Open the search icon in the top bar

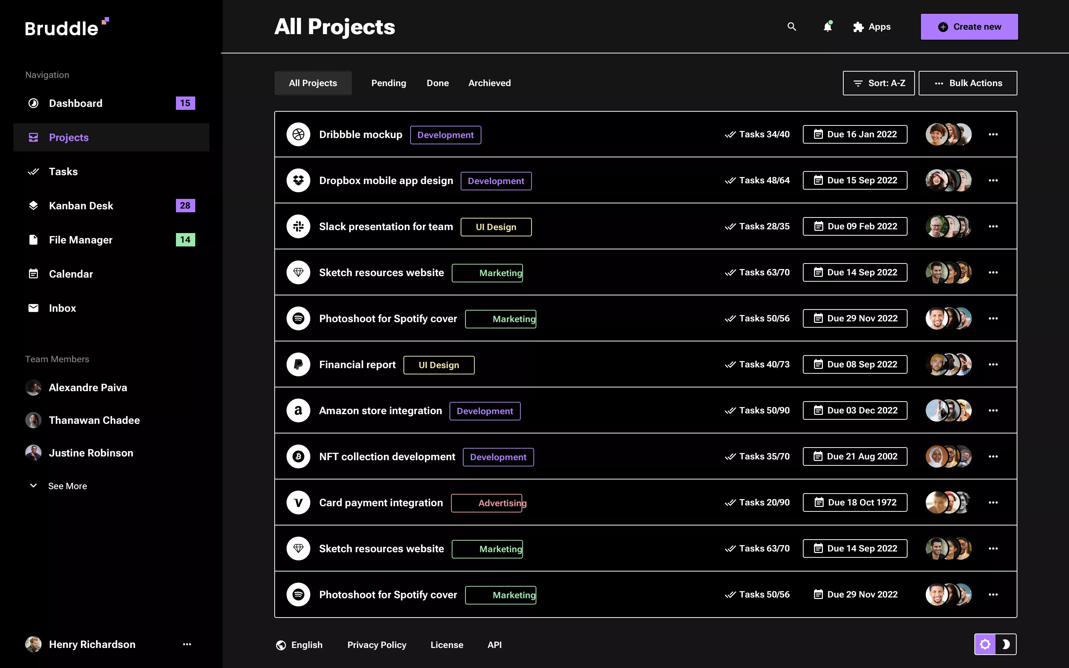pos(792,26)
